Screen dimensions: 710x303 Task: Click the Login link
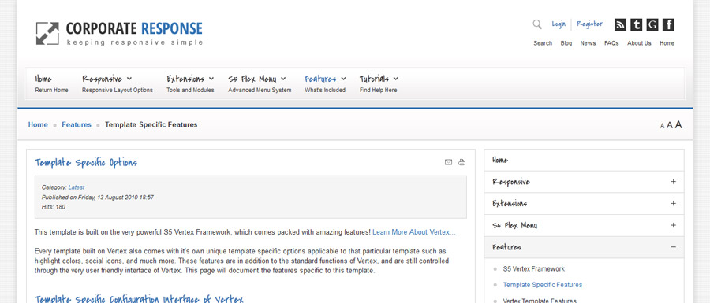[559, 24]
